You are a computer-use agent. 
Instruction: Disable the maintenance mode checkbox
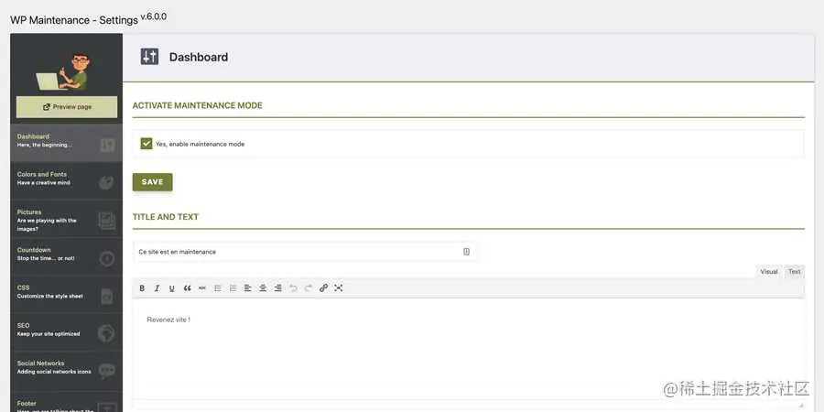pos(146,144)
